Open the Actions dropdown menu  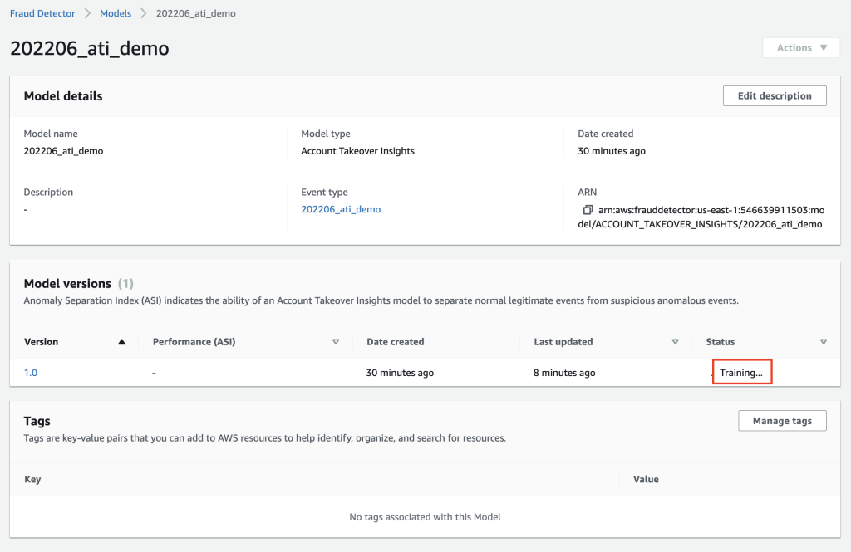click(801, 48)
